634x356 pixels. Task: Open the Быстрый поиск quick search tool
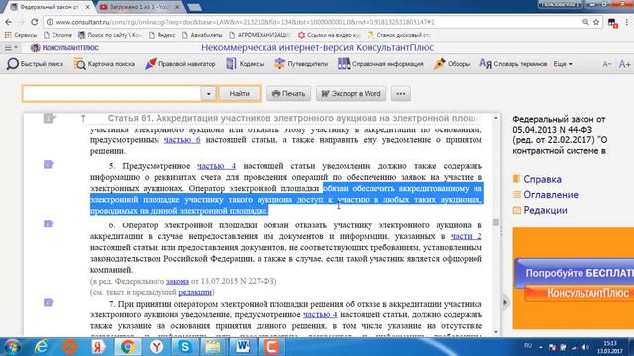[36, 64]
